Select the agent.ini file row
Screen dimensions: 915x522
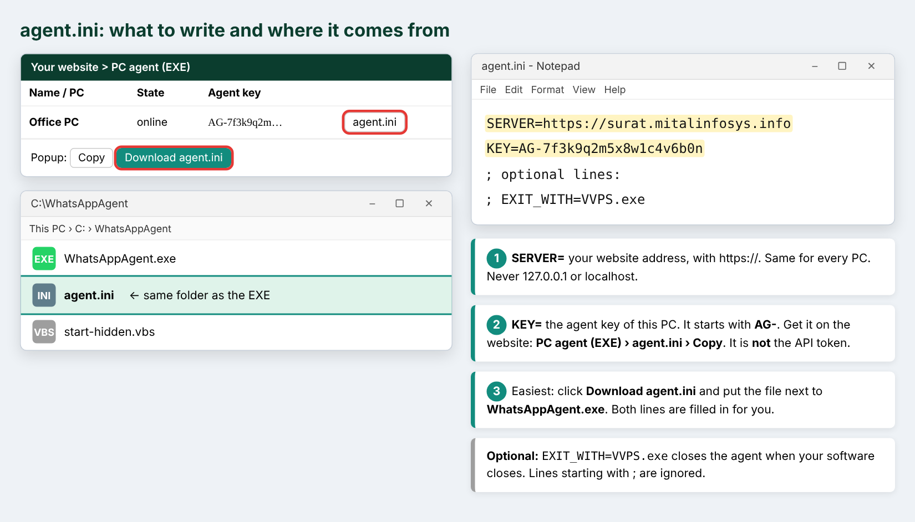[x=236, y=295]
